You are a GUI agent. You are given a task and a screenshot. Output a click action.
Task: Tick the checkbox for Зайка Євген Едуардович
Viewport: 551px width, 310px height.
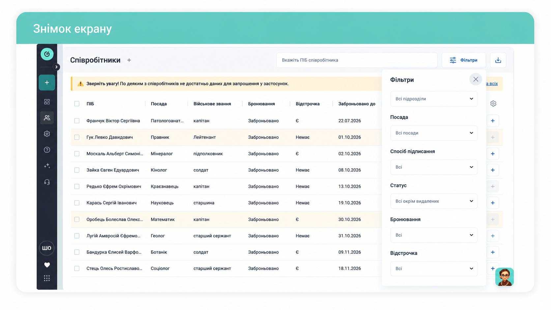[x=77, y=170]
